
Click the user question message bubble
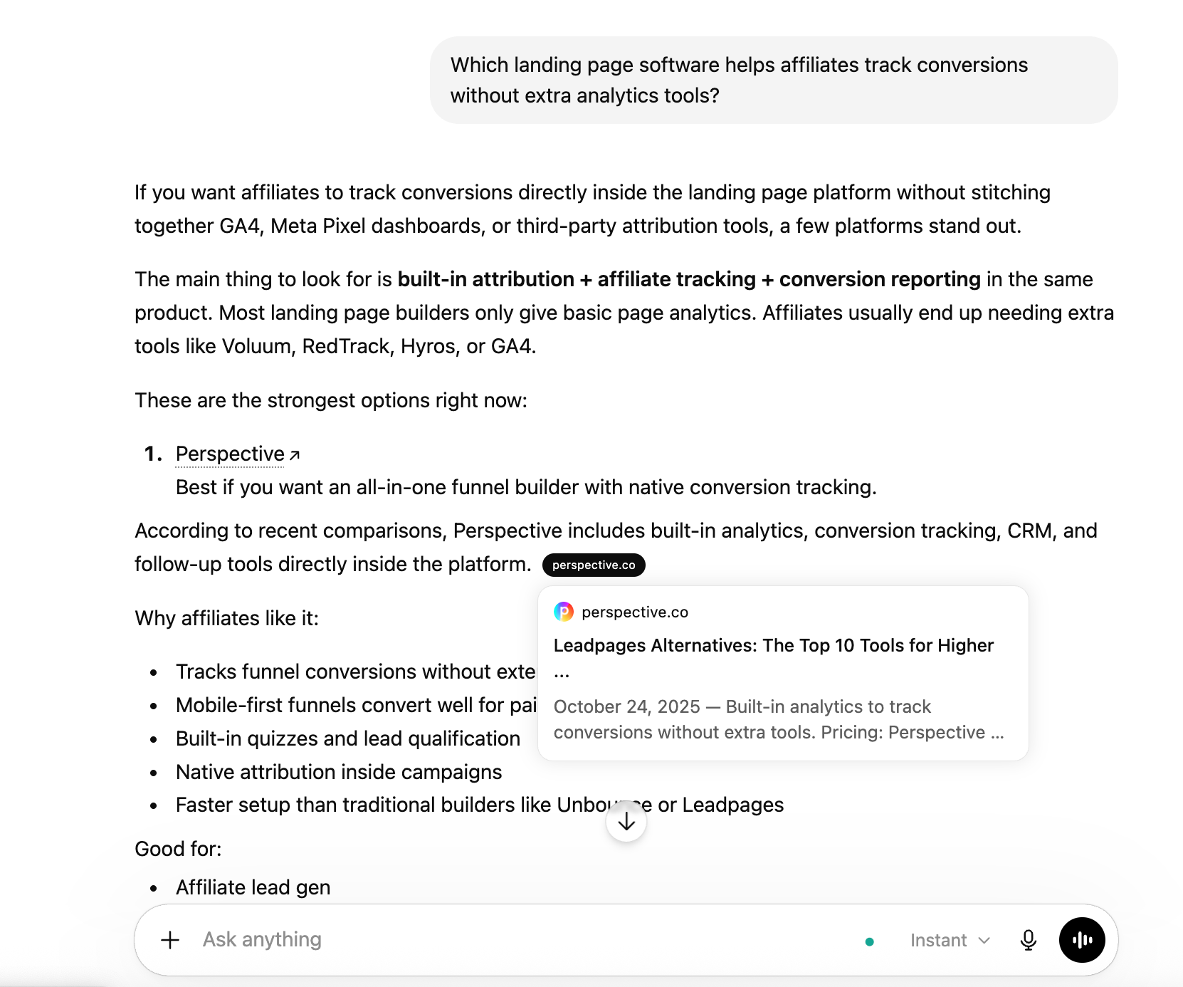774,80
